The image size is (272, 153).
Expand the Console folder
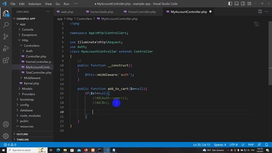click(x=27, y=29)
